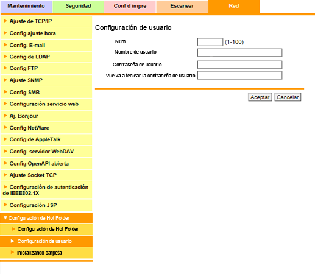Click arrow icon beside Config OpenAPI abierta
Image resolution: width=315 pixels, height=274 pixels.
(x=5, y=163)
